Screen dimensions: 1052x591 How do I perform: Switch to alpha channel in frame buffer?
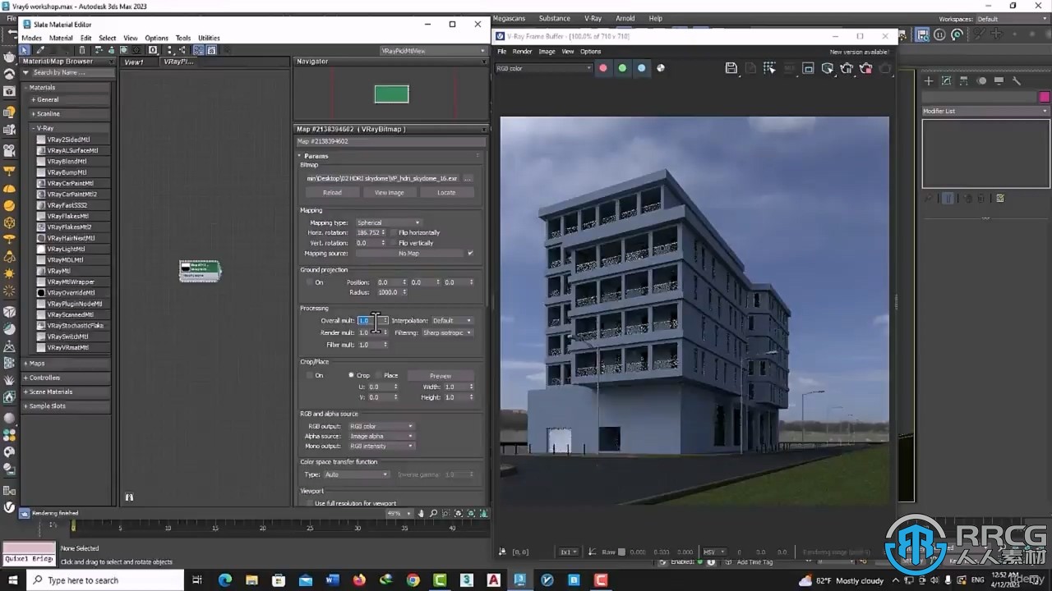tap(661, 68)
